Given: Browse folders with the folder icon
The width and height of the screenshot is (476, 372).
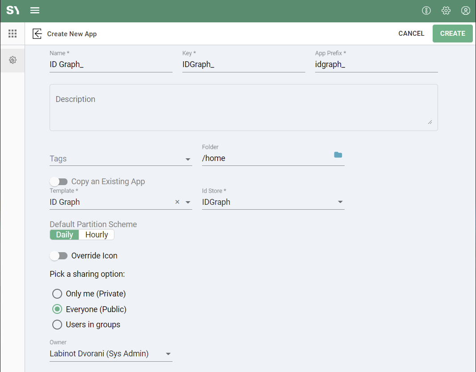Looking at the screenshot, I should tap(338, 155).
